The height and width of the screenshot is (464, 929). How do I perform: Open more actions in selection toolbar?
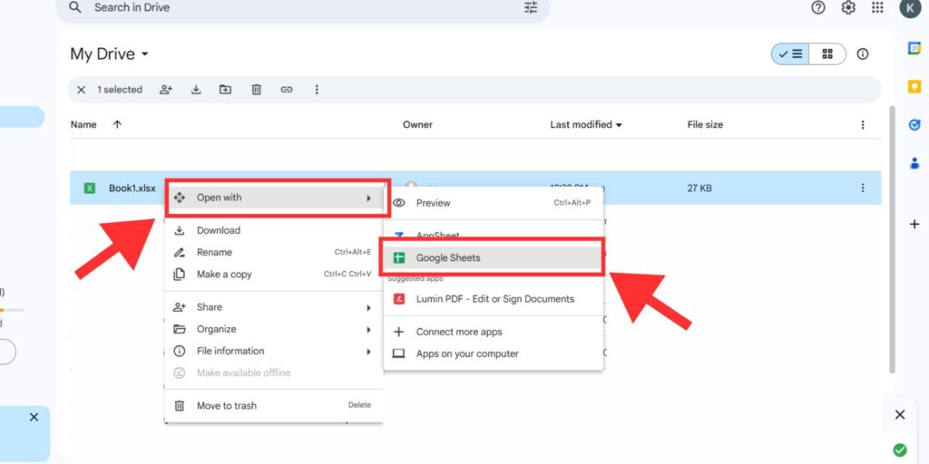(317, 90)
